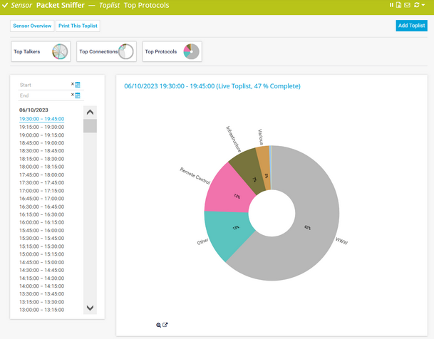The image size is (434, 339).
Task: Open the refresh dropdown caret in header
Action: click(423, 5)
